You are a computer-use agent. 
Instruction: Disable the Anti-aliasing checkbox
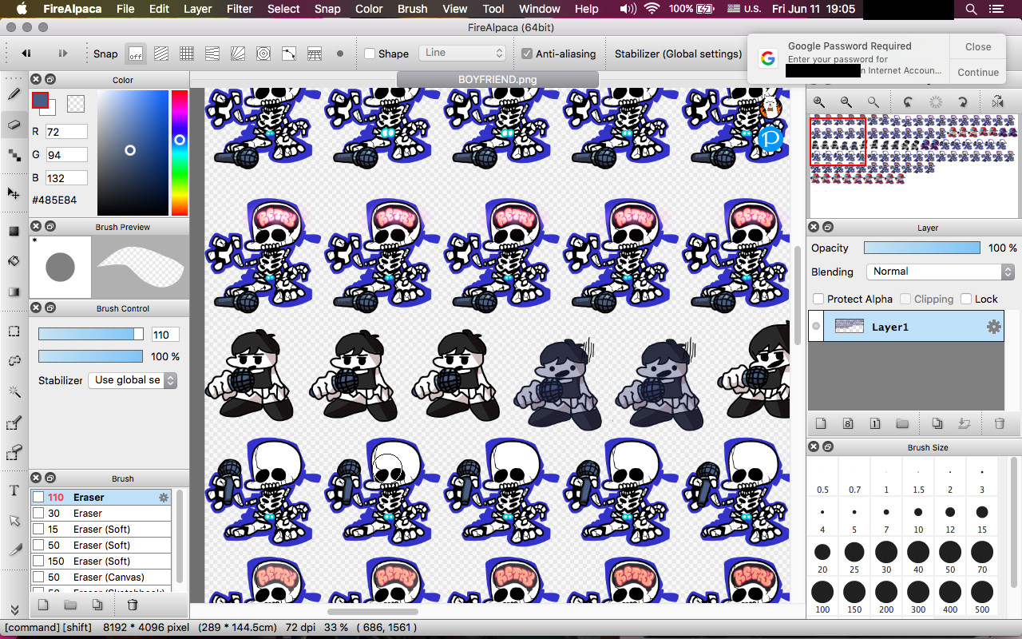click(x=525, y=54)
